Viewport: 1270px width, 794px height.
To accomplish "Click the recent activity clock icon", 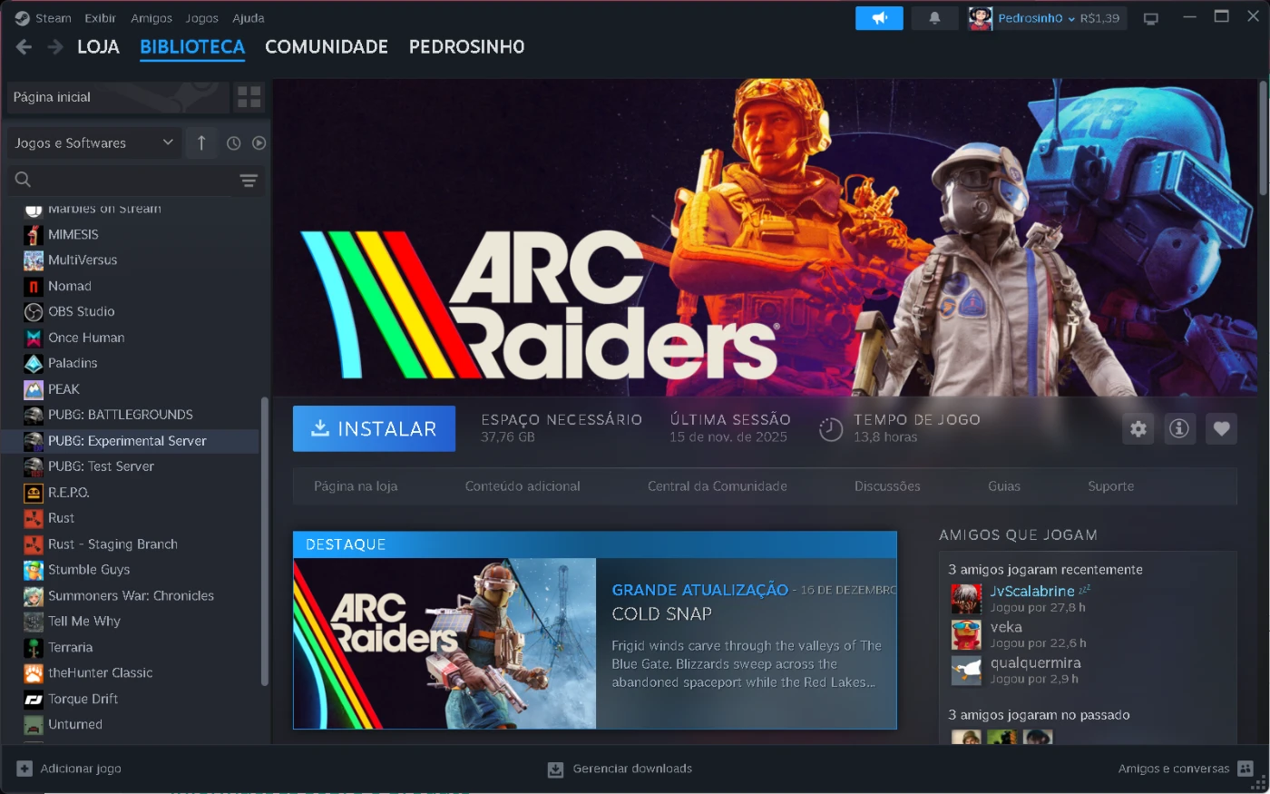I will click(233, 143).
